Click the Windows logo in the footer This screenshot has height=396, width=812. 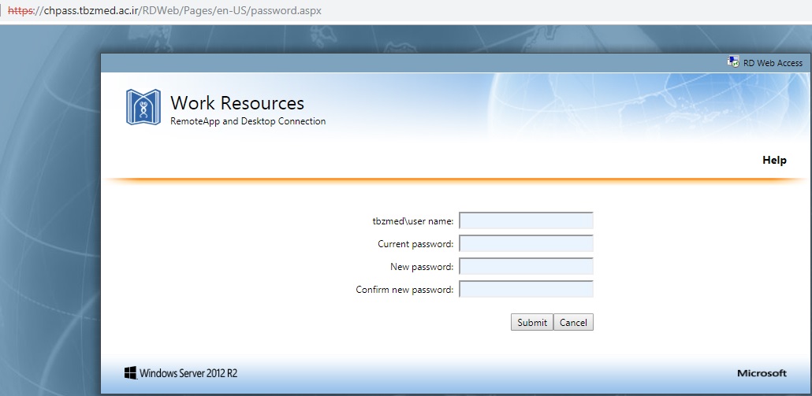click(x=130, y=372)
